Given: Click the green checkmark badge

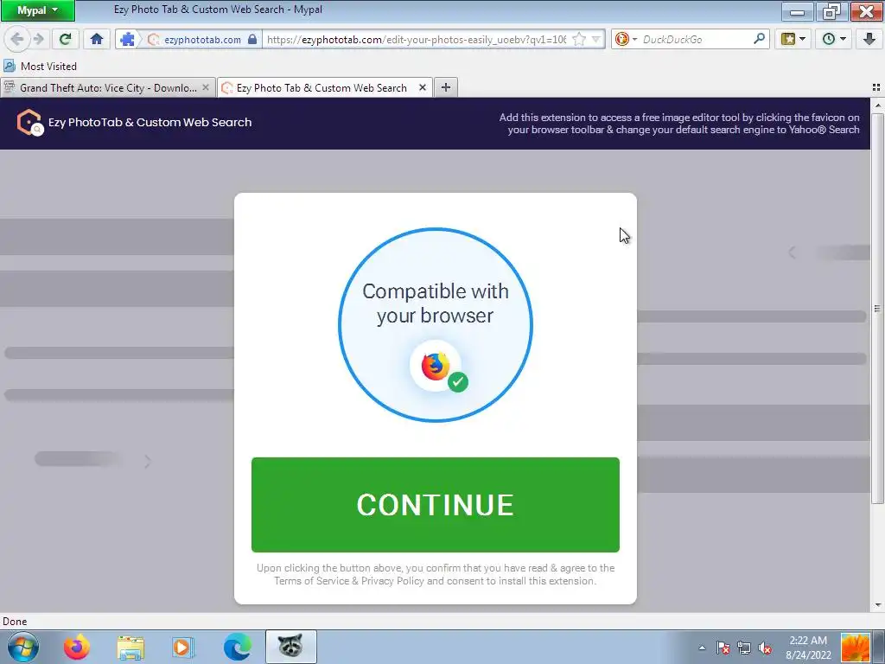Looking at the screenshot, I should click(x=458, y=382).
